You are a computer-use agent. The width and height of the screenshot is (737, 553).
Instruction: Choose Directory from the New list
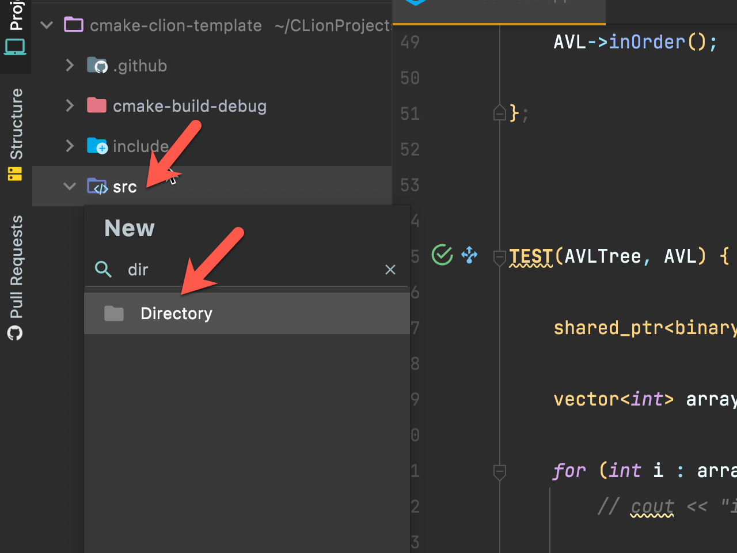[x=247, y=313]
